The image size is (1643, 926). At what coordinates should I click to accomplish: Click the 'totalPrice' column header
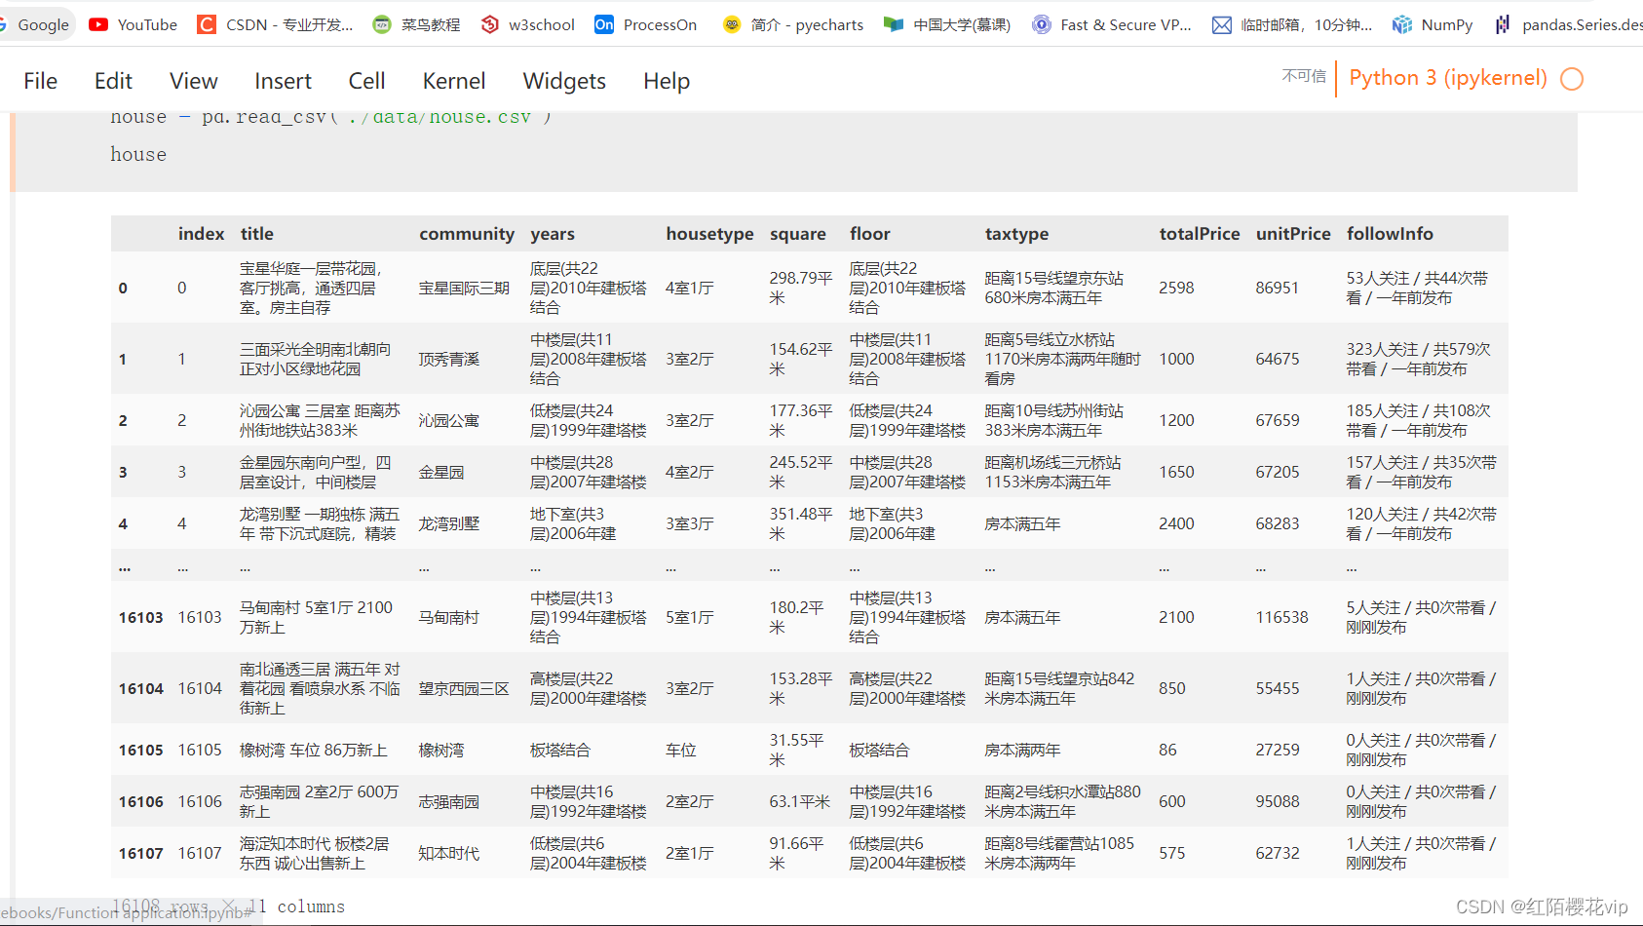[x=1200, y=234]
